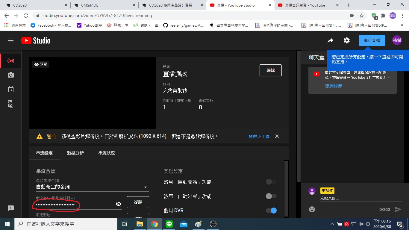Viewport: 409px width, 230px height.
Task: Open the settings gear icon in header
Action: [x=346, y=40]
